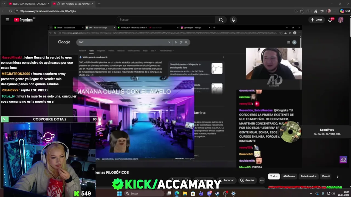
Task: Open the gear app on taskbar
Action: (x=233, y=193)
